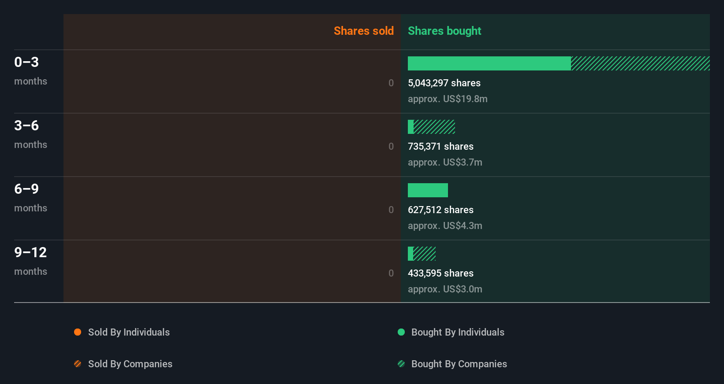The image size is (724, 384).
Task: Click the approx. US$3.0m value
Action: [x=445, y=289]
